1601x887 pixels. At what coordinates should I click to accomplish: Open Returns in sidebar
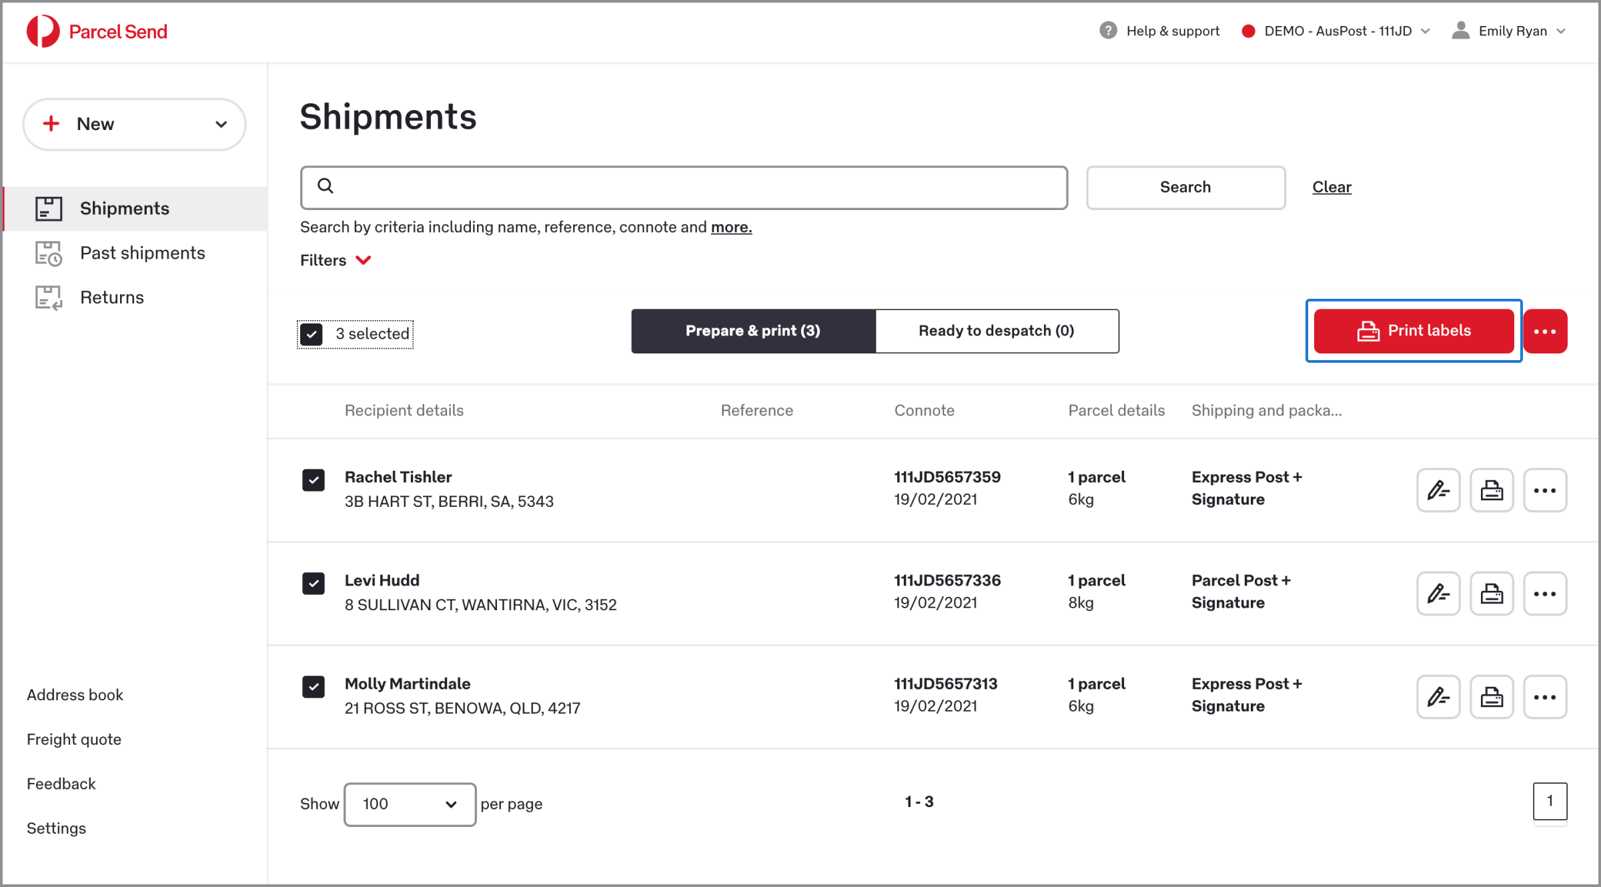(x=136, y=298)
